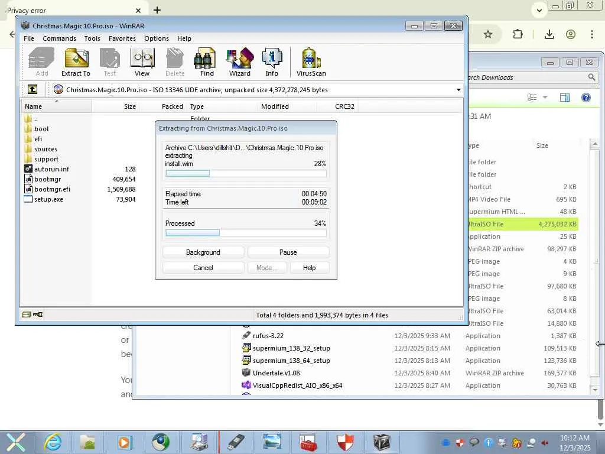Click the Explorer scrollbar up arrow
This screenshot has width=605, height=454.
click(595, 144)
